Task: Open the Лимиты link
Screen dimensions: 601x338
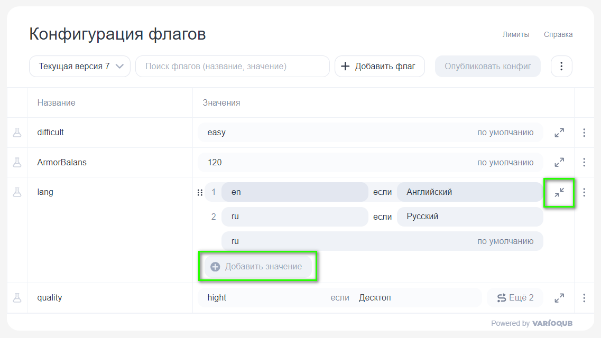Action: 515,34
